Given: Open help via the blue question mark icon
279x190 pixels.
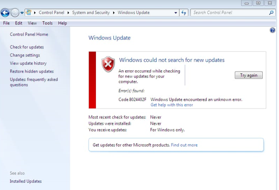Looking at the screenshot, I should tap(273, 30).
